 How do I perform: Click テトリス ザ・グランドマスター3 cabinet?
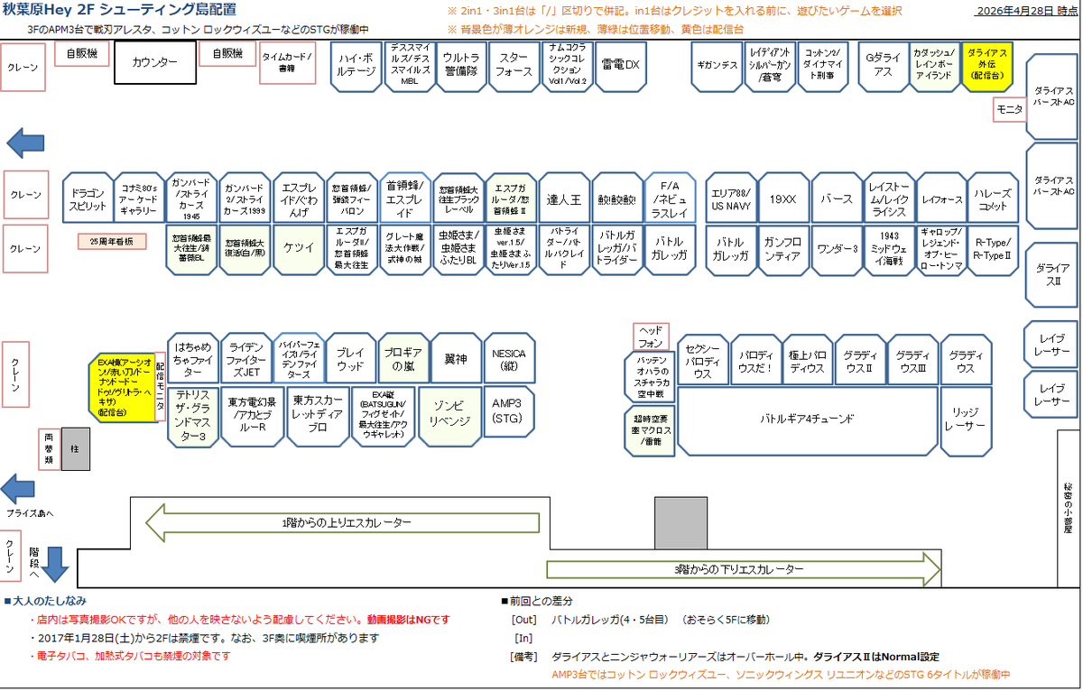click(x=194, y=418)
